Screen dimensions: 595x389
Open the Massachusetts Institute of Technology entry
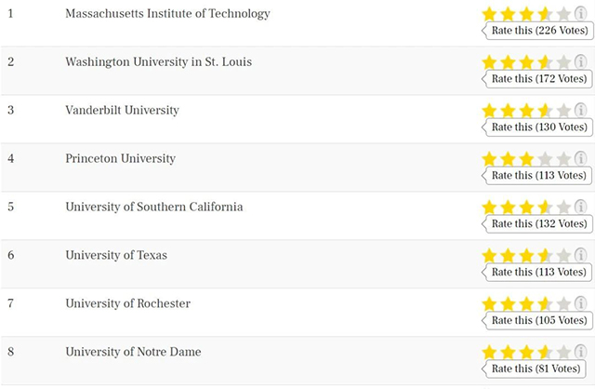[x=167, y=14]
